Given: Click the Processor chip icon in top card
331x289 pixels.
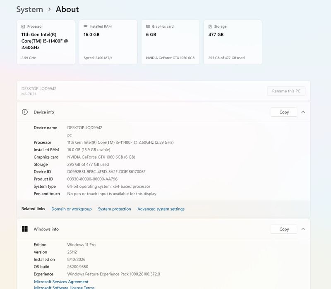Looking at the screenshot, I should pyautogui.click(x=23, y=26).
